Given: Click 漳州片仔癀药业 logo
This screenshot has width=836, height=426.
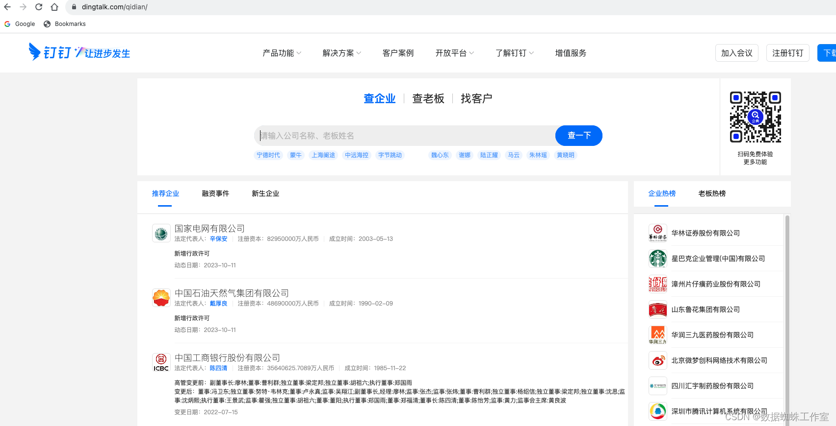Looking at the screenshot, I should pos(657,284).
